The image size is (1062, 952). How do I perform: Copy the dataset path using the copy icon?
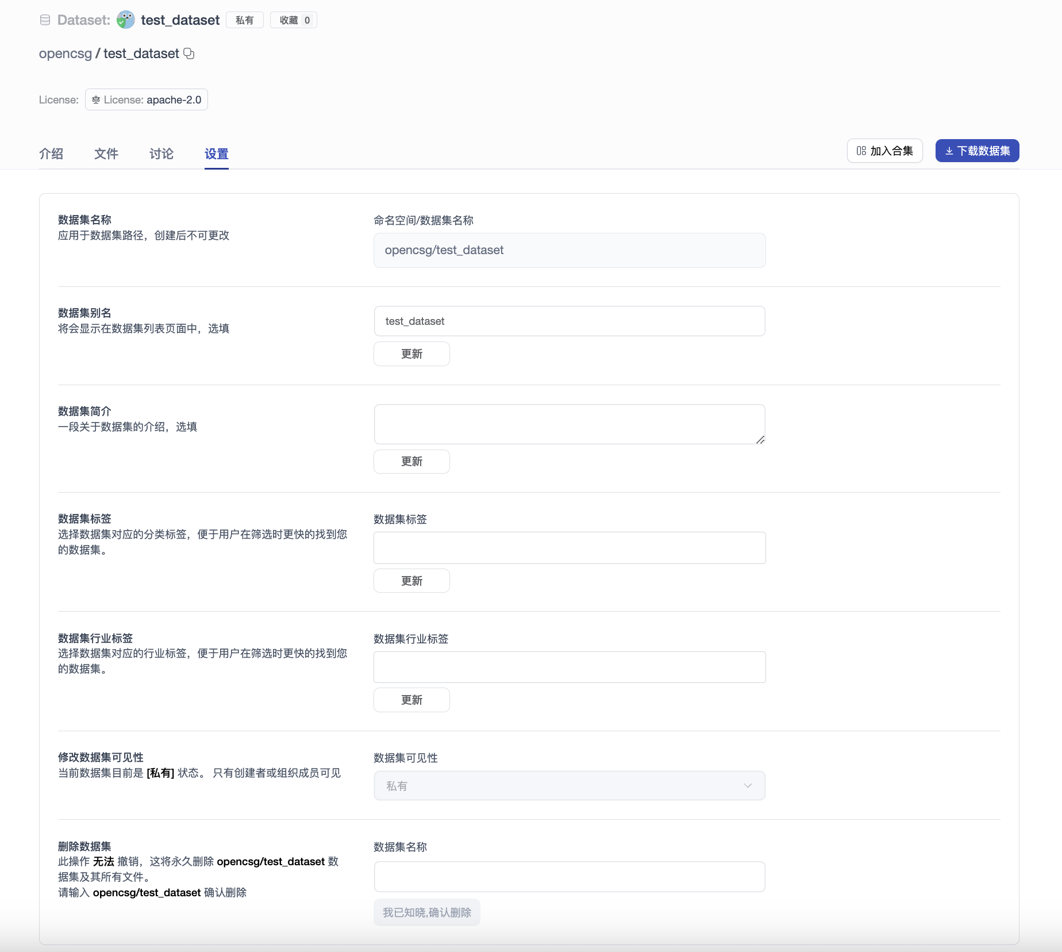coord(189,53)
